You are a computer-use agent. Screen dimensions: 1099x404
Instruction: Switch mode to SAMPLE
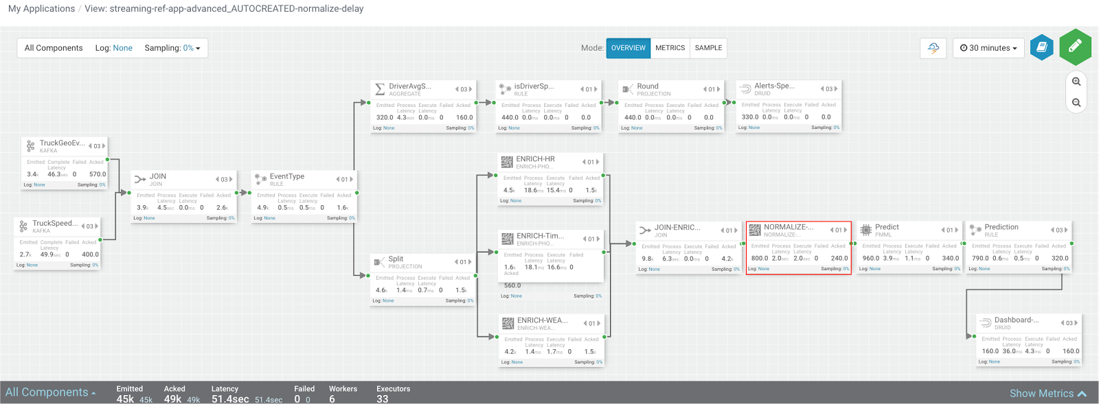(708, 48)
